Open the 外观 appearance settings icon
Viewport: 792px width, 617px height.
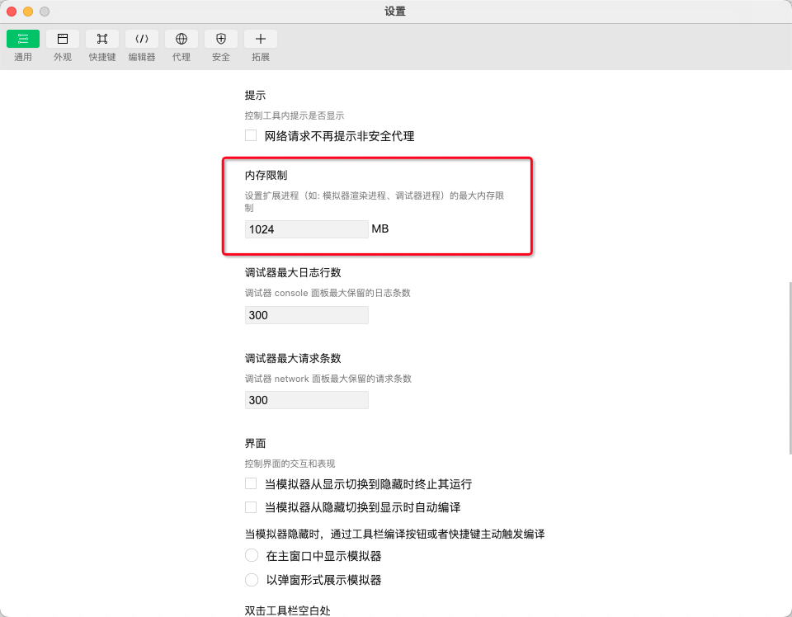click(63, 39)
